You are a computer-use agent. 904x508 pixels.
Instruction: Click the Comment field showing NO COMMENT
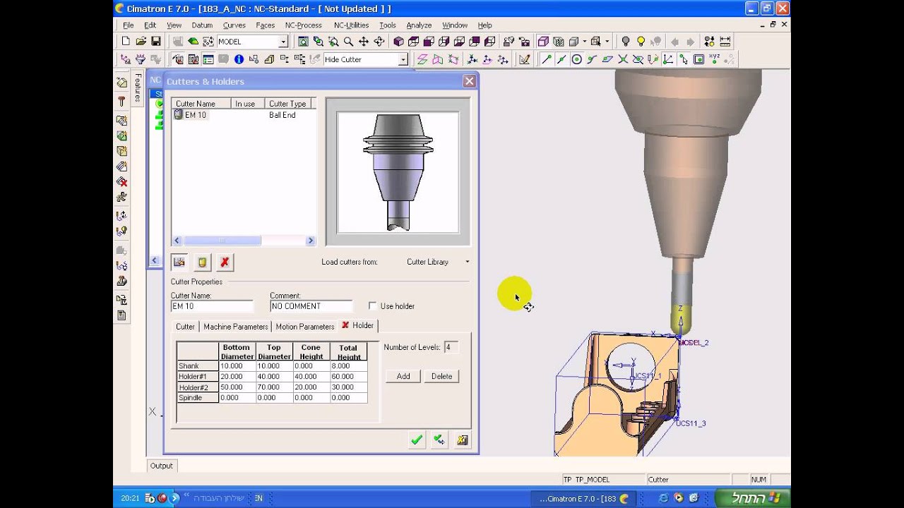coord(311,306)
